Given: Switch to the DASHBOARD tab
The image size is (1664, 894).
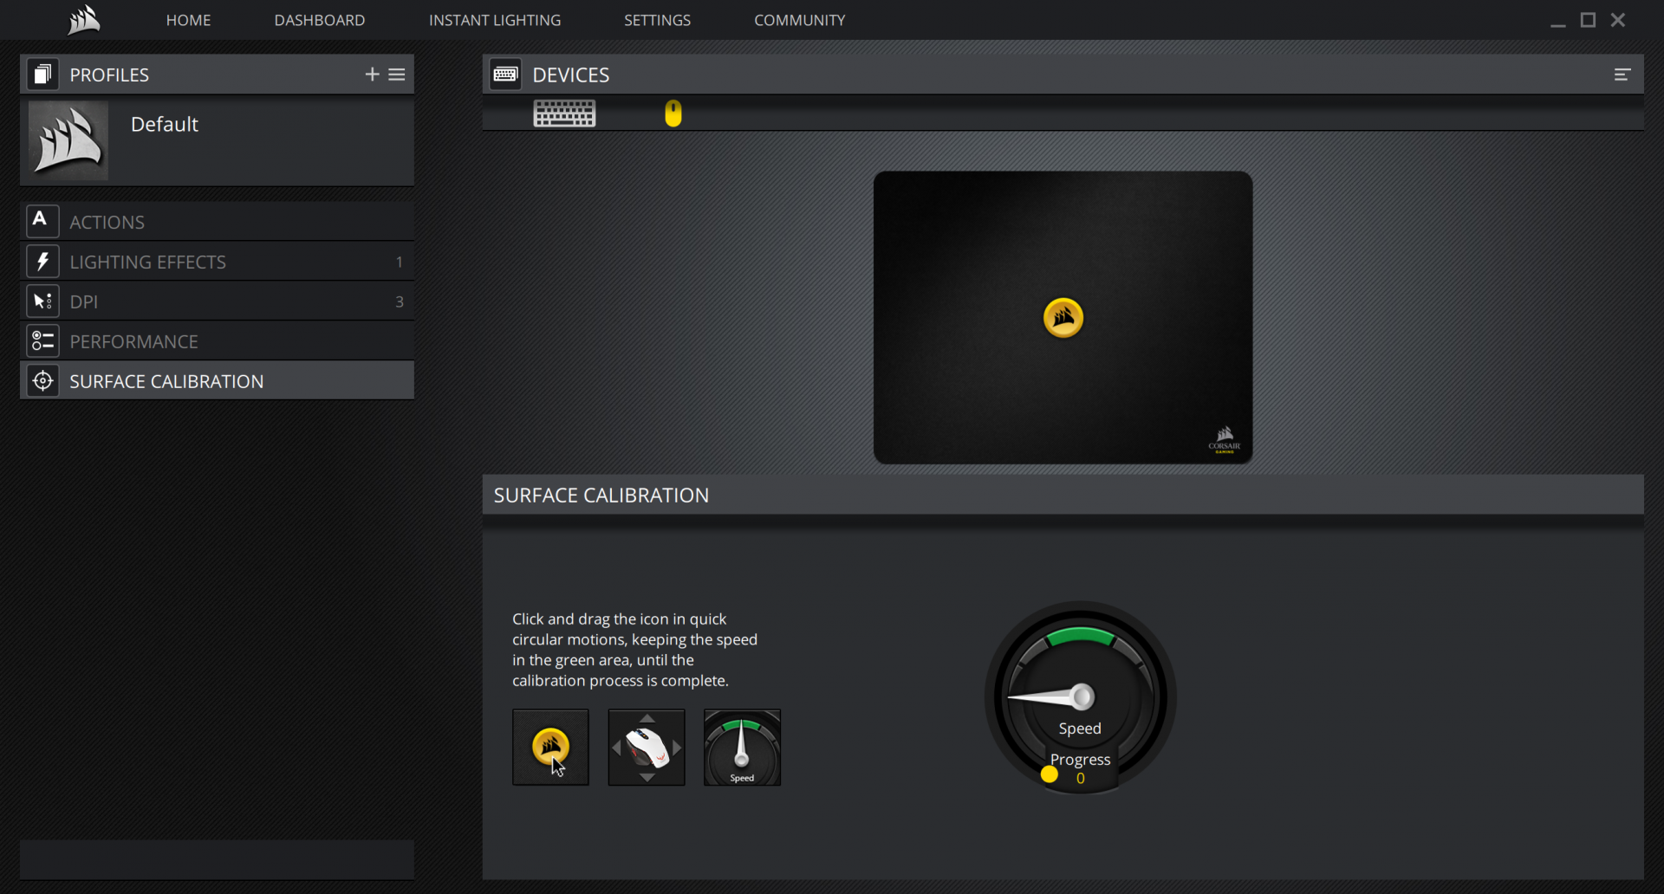Looking at the screenshot, I should tap(320, 20).
